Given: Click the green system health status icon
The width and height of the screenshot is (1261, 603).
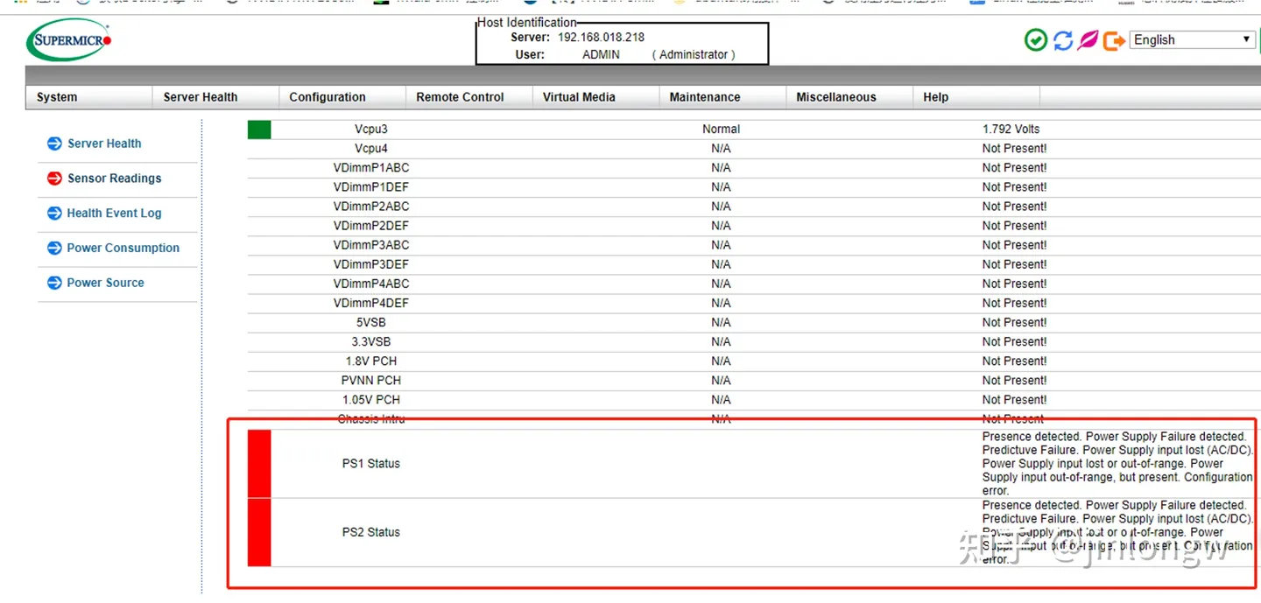Looking at the screenshot, I should coord(1035,39).
